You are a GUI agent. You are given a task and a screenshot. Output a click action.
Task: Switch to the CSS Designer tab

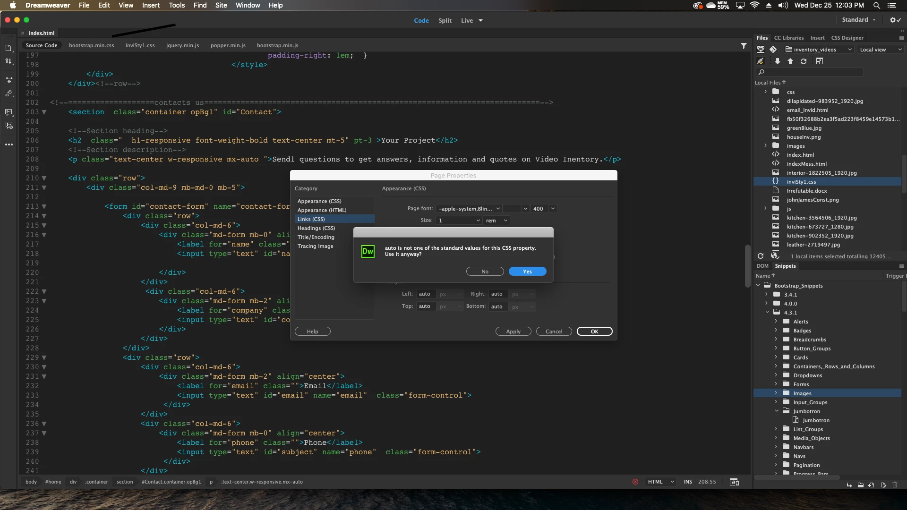(x=847, y=38)
